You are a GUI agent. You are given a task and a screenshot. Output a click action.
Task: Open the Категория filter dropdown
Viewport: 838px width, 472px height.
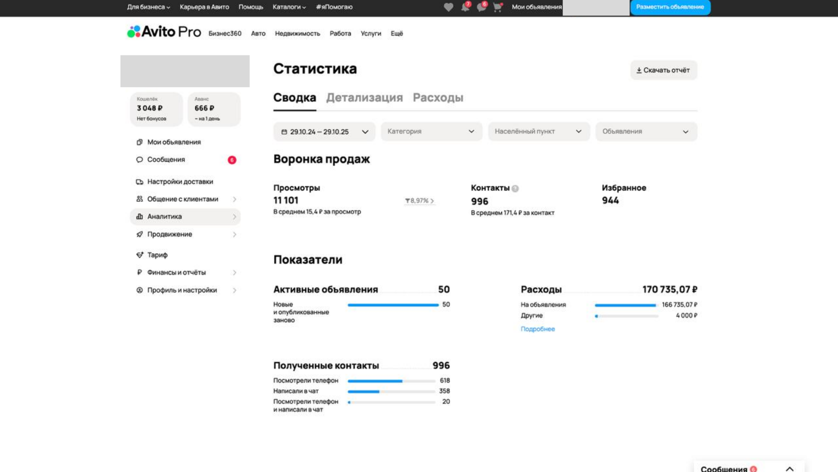[x=431, y=132]
